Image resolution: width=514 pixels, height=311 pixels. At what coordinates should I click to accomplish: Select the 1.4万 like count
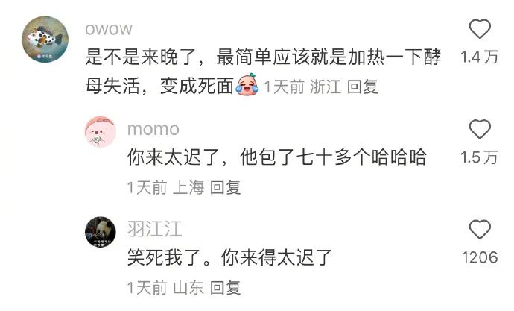click(479, 57)
